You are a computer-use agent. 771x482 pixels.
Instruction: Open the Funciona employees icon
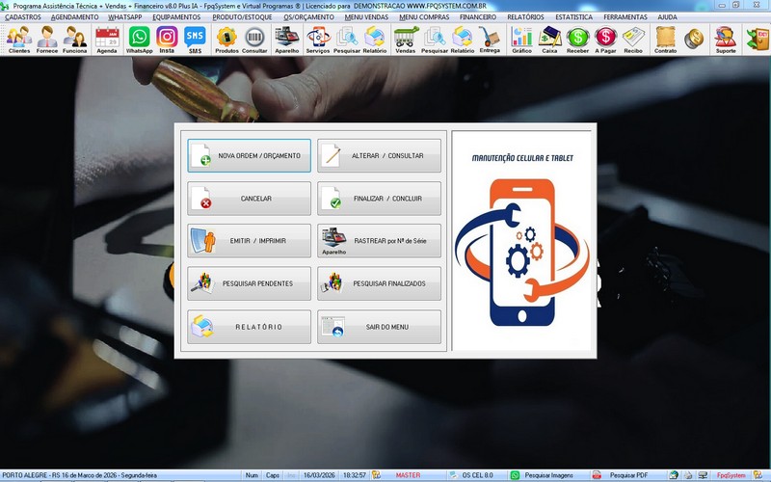point(75,40)
